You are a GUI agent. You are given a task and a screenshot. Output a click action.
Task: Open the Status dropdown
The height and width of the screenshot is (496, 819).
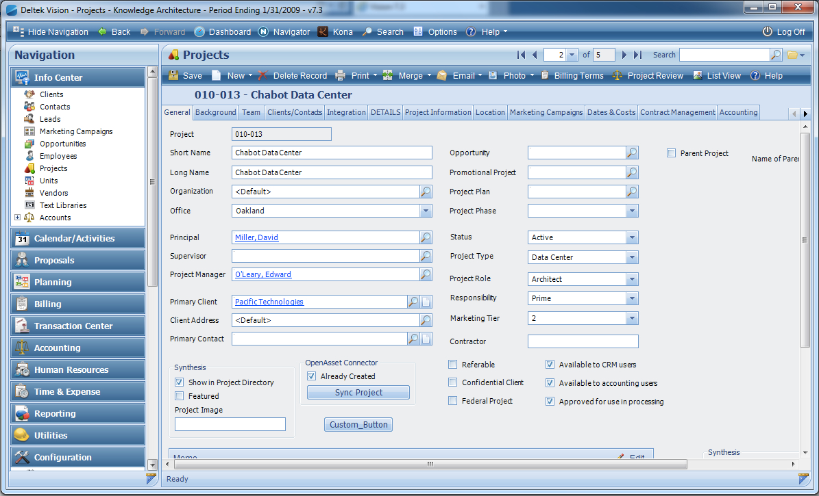coord(631,237)
